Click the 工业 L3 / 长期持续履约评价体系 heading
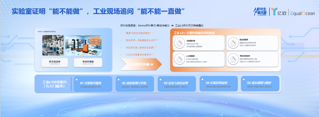 pyautogui.click(x=194, y=33)
